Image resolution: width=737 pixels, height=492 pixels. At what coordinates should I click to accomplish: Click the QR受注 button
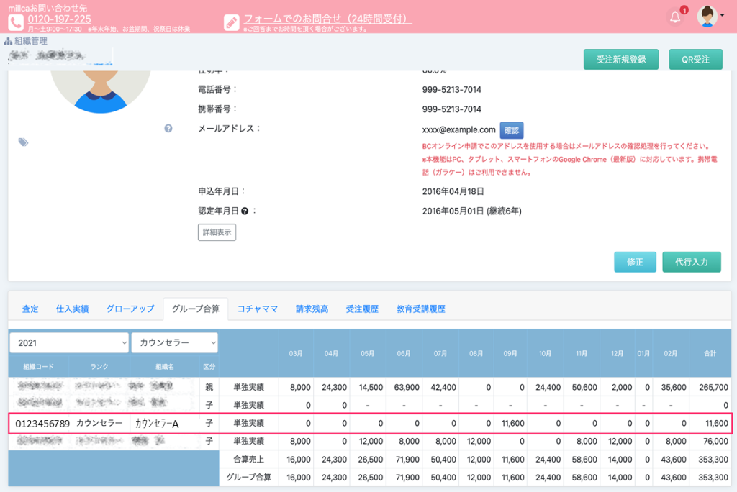tap(695, 60)
